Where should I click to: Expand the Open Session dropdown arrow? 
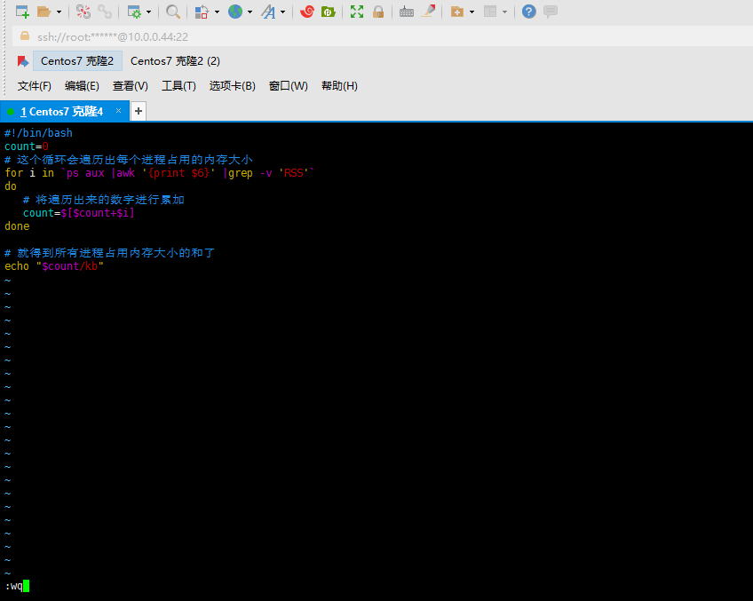tap(59, 12)
